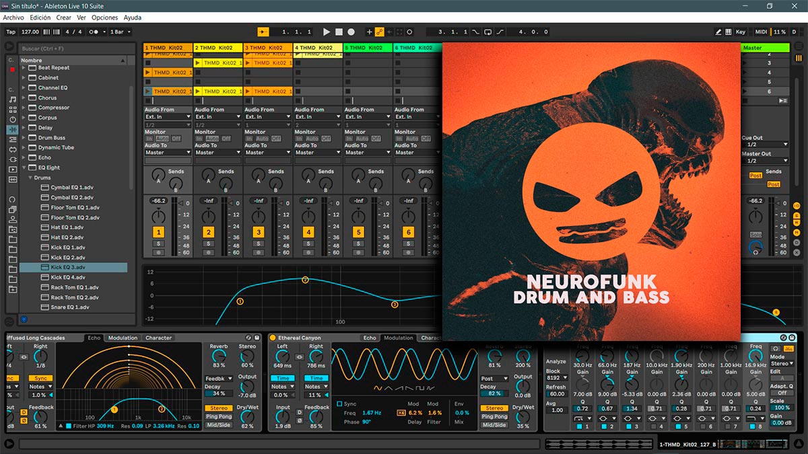Toggle the computer MIDI keyboard icon
This screenshot has height=454, width=808.
click(729, 32)
